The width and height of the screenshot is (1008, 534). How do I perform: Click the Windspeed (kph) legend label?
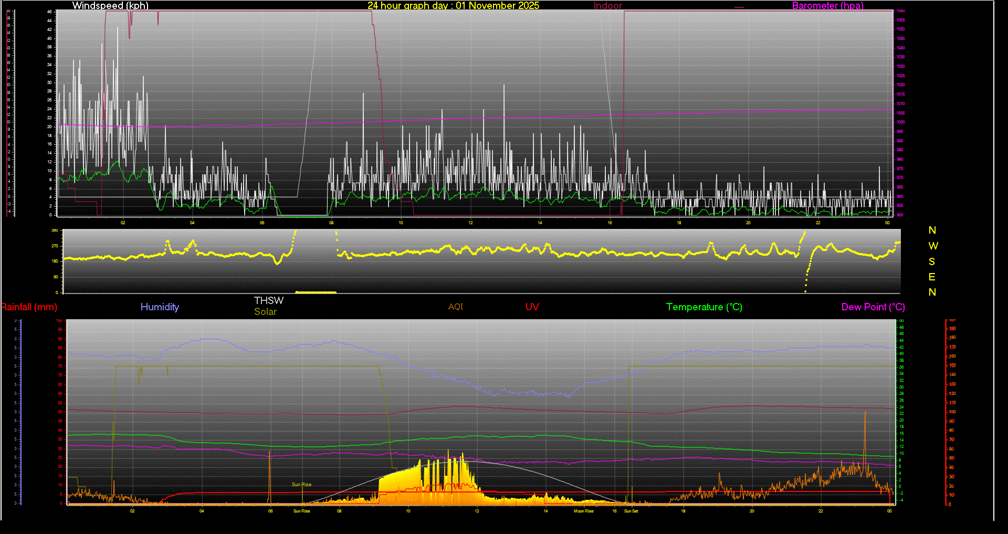coord(110,6)
